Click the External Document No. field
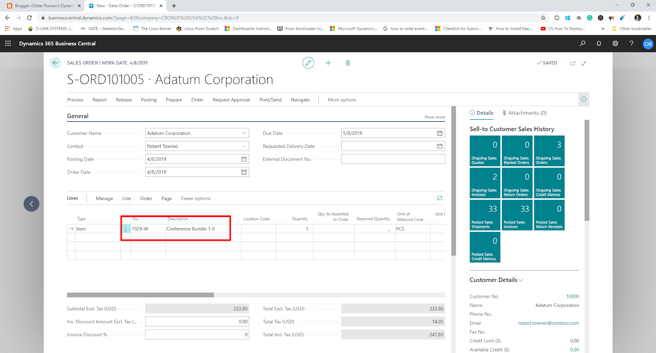The width and height of the screenshot is (656, 353). click(393, 159)
